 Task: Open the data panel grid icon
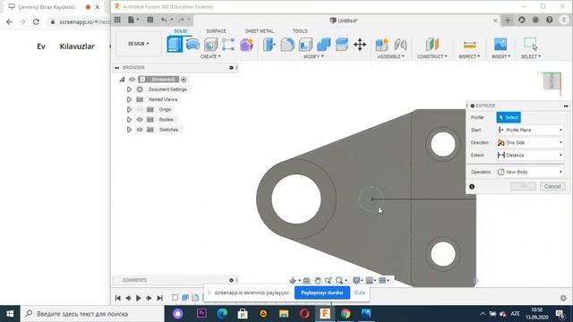(x=117, y=20)
